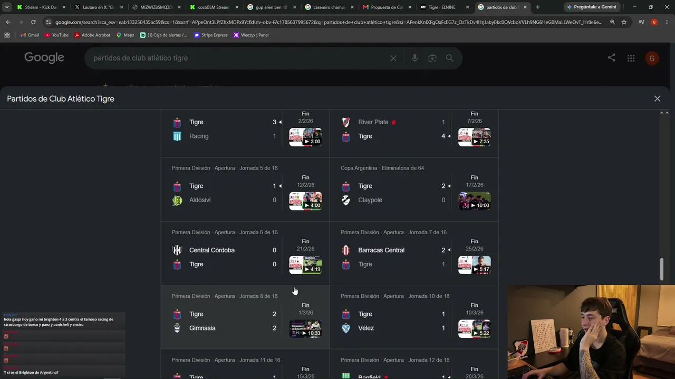This screenshot has width=675, height=379.
Task: Click the Barracas Central team crest
Action: [x=346, y=250]
